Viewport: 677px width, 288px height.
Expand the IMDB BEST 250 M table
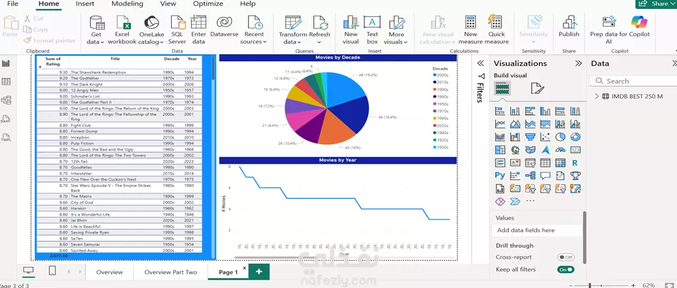coord(597,96)
